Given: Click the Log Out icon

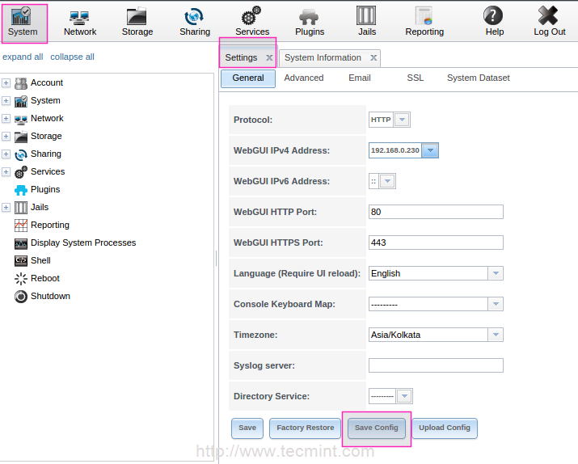Looking at the screenshot, I should pyautogui.click(x=548, y=16).
